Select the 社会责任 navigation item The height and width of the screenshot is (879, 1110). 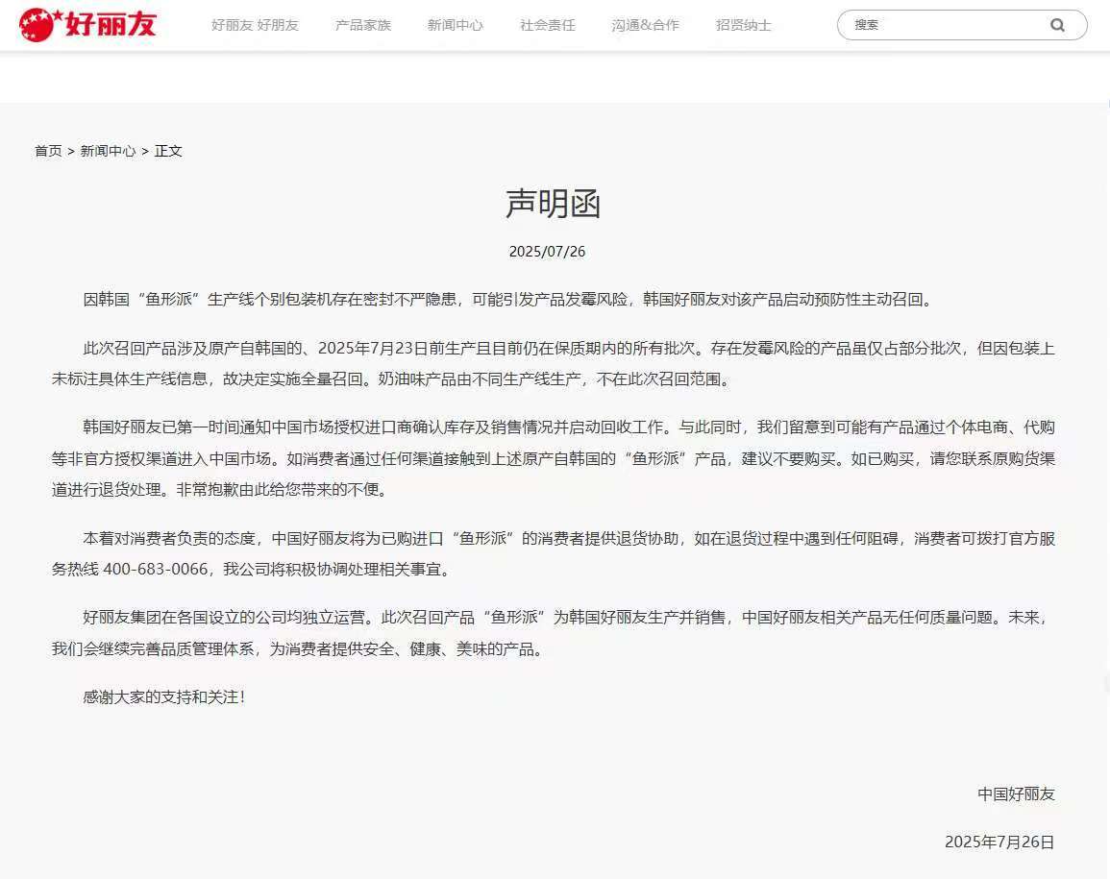pyautogui.click(x=547, y=26)
